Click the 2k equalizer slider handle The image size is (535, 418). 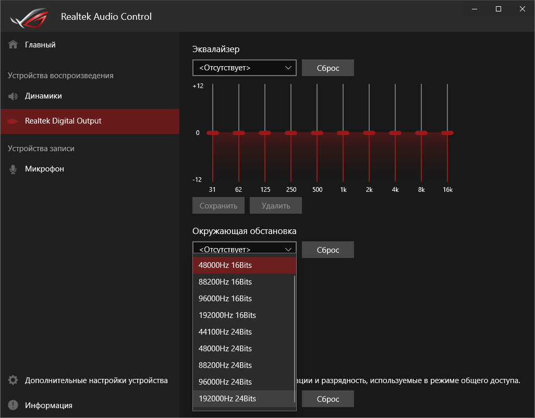[x=369, y=133]
